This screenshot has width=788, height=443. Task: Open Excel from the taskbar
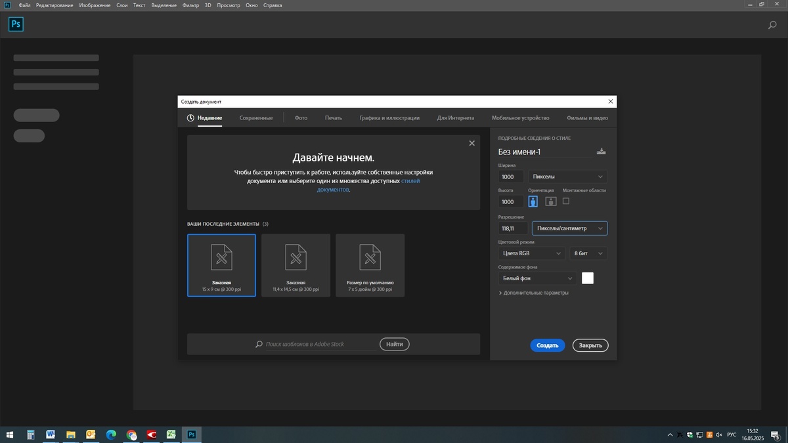click(x=171, y=434)
